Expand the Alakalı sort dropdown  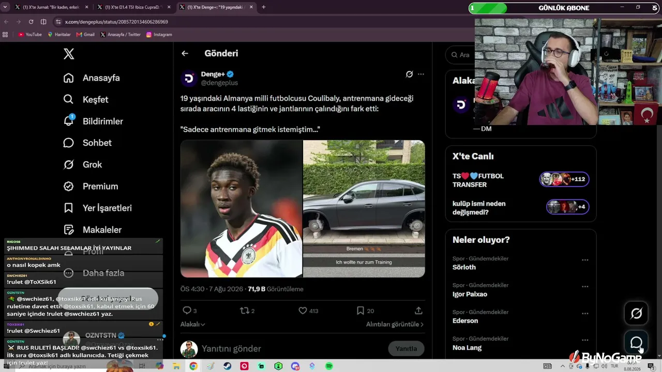point(192,324)
